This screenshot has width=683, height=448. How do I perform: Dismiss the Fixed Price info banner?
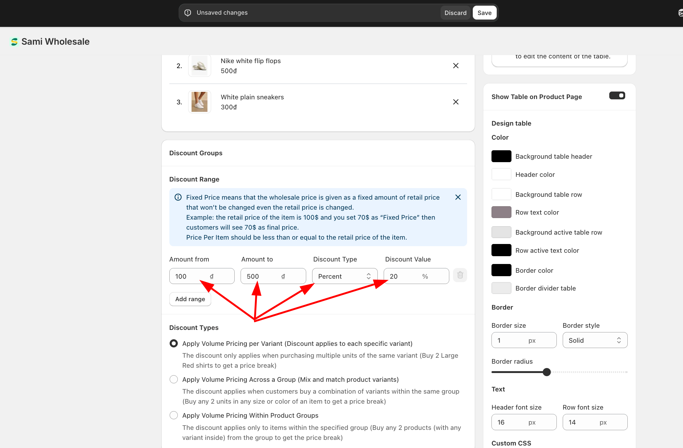[x=458, y=197]
